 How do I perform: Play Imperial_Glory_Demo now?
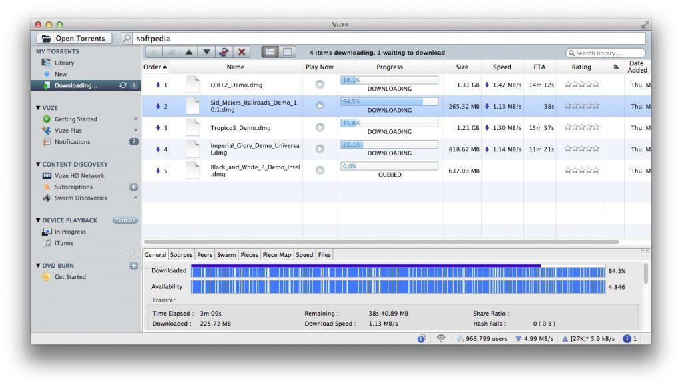click(320, 149)
